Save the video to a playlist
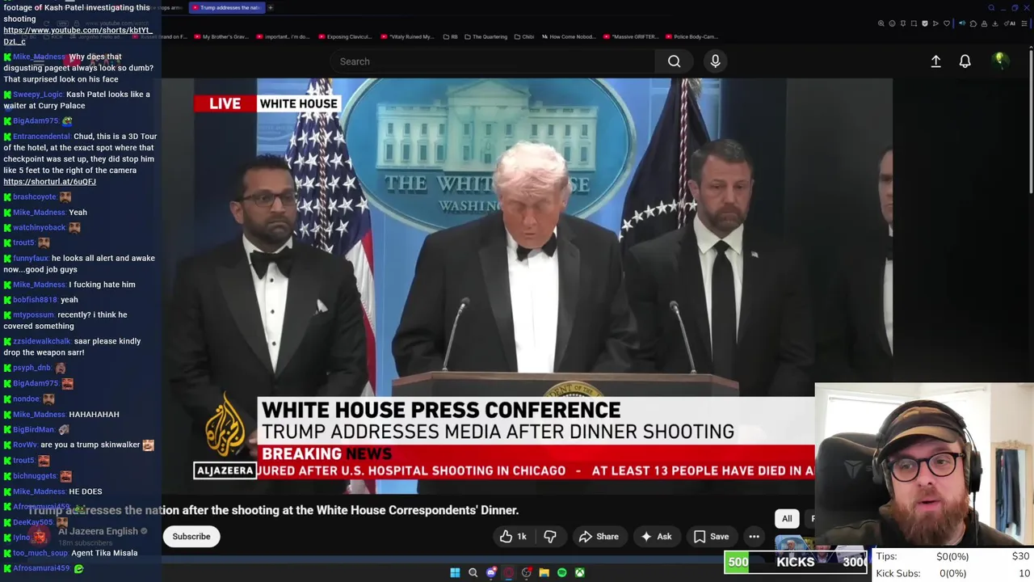Viewport: 1034px width, 582px height. 711,537
